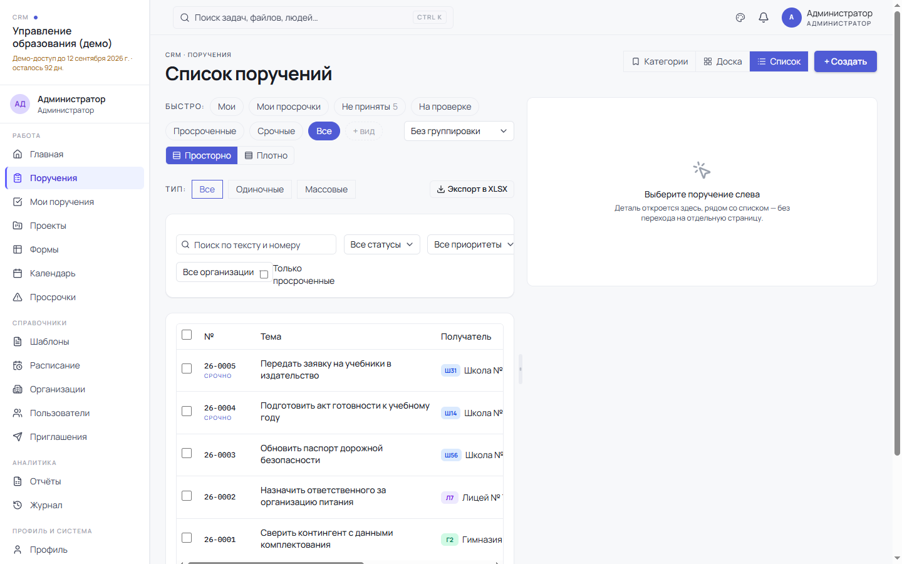Click the panel splitter handle beside the table
The width and height of the screenshot is (902, 564).
(x=521, y=369)
